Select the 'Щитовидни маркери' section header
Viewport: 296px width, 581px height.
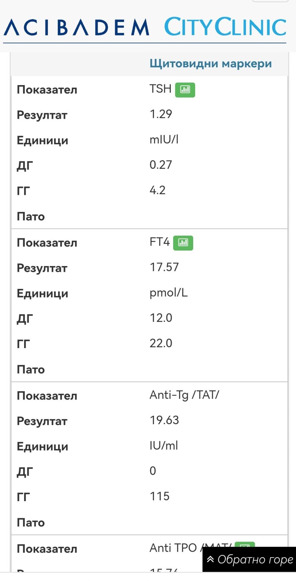pyautogui.click(x=211, y=63)
